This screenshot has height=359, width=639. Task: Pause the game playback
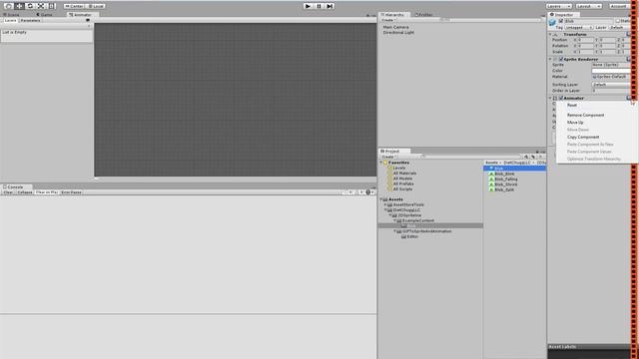coord(319,6)
